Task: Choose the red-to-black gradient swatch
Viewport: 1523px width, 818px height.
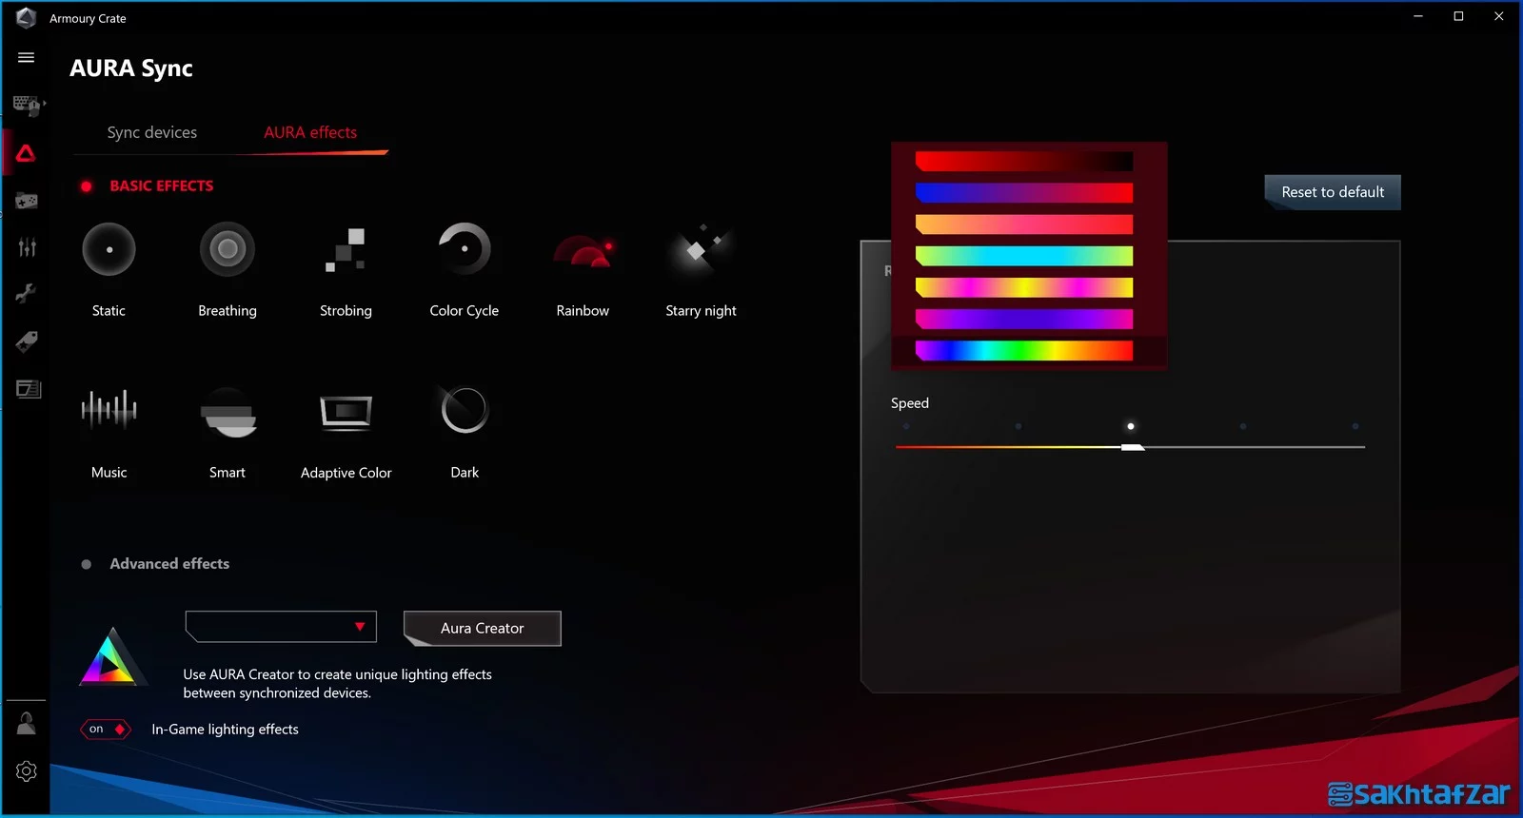Action: [x=1024, y=162]
